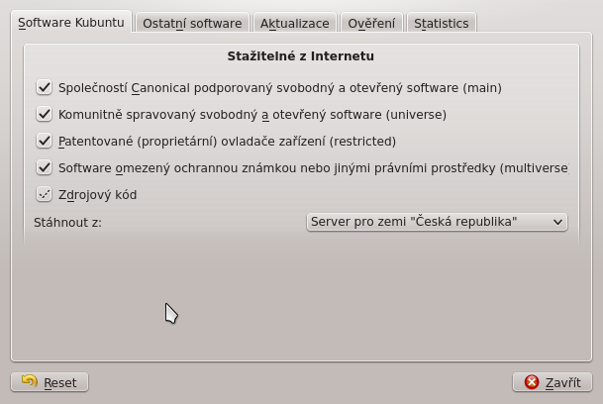603x404 pixels.
Task: Enable the Zdrojový kód checkbox
Action: (x=45, y=194)
